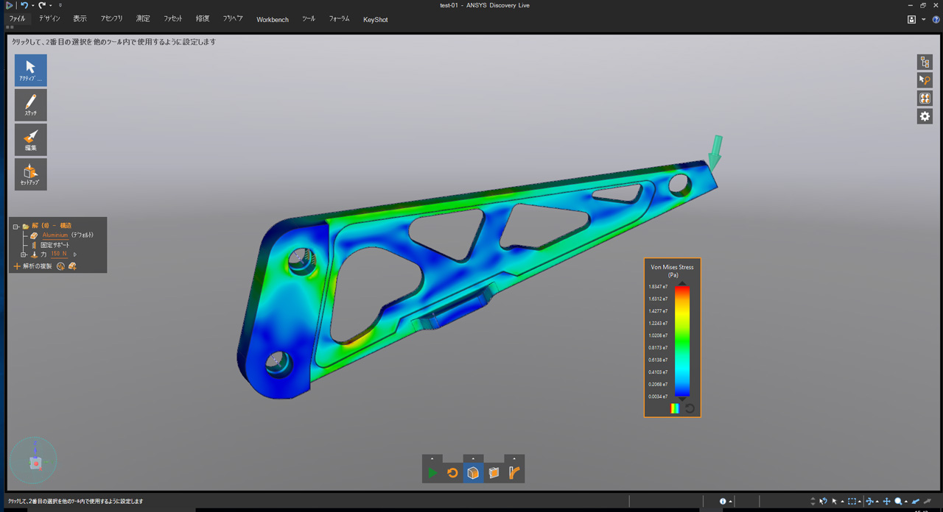Toggle the Active (アクティブ) select tool
The width and height of the screenshot is (943, 512).
[30, 70]
